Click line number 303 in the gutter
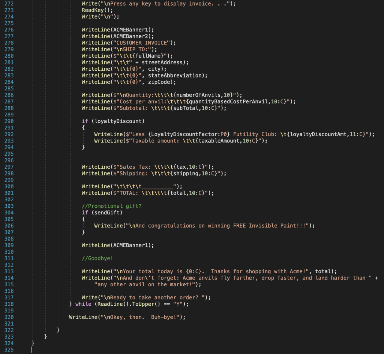This screenshot has height=354, width=384. 8,206
